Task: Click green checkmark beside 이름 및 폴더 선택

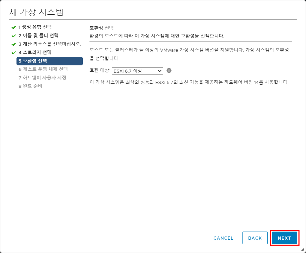Action: pos(14,36)
